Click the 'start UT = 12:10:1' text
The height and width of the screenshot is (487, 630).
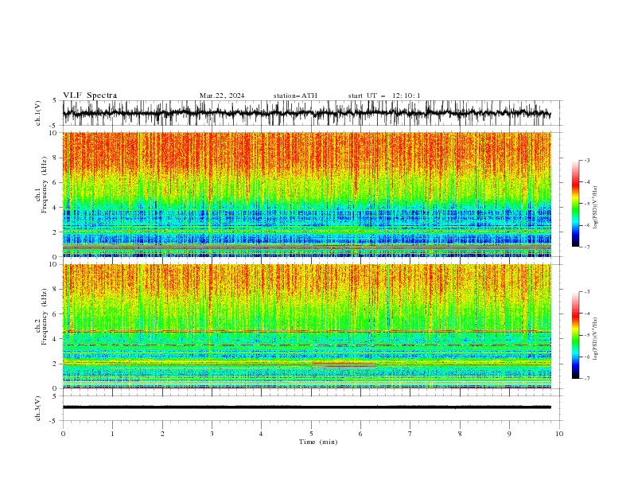tap(384, 95)
